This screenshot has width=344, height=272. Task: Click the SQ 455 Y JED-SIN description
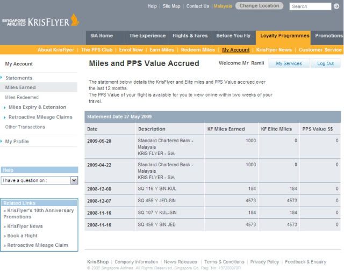(156, 201)
